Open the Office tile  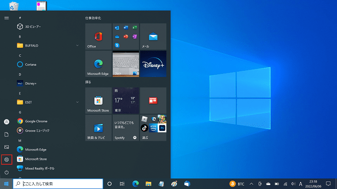tap(98, 36)
